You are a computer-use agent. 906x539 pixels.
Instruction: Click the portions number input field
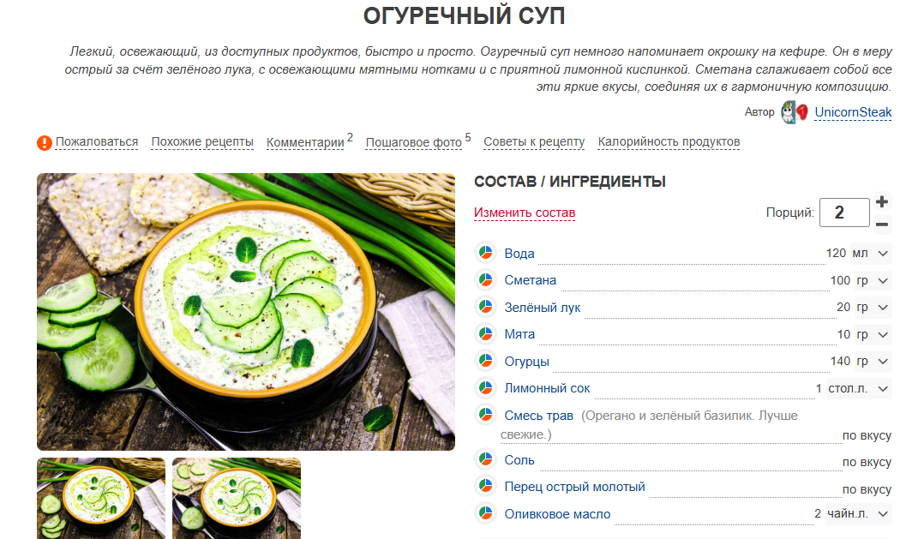(844, 213)
